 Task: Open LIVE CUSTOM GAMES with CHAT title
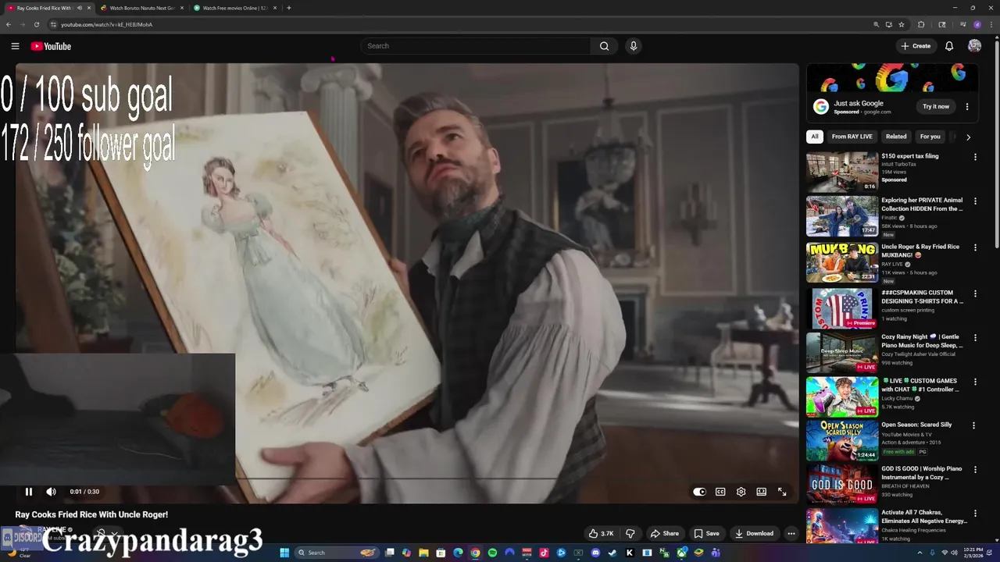point(920,385)
